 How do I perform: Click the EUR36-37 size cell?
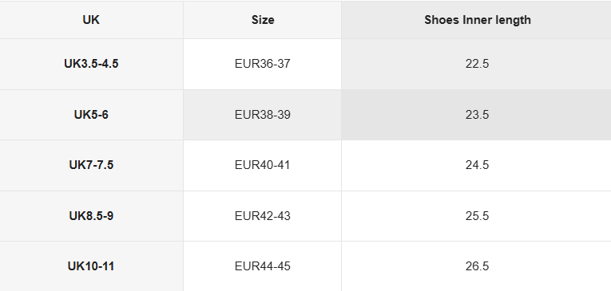(x=262, y=64)
